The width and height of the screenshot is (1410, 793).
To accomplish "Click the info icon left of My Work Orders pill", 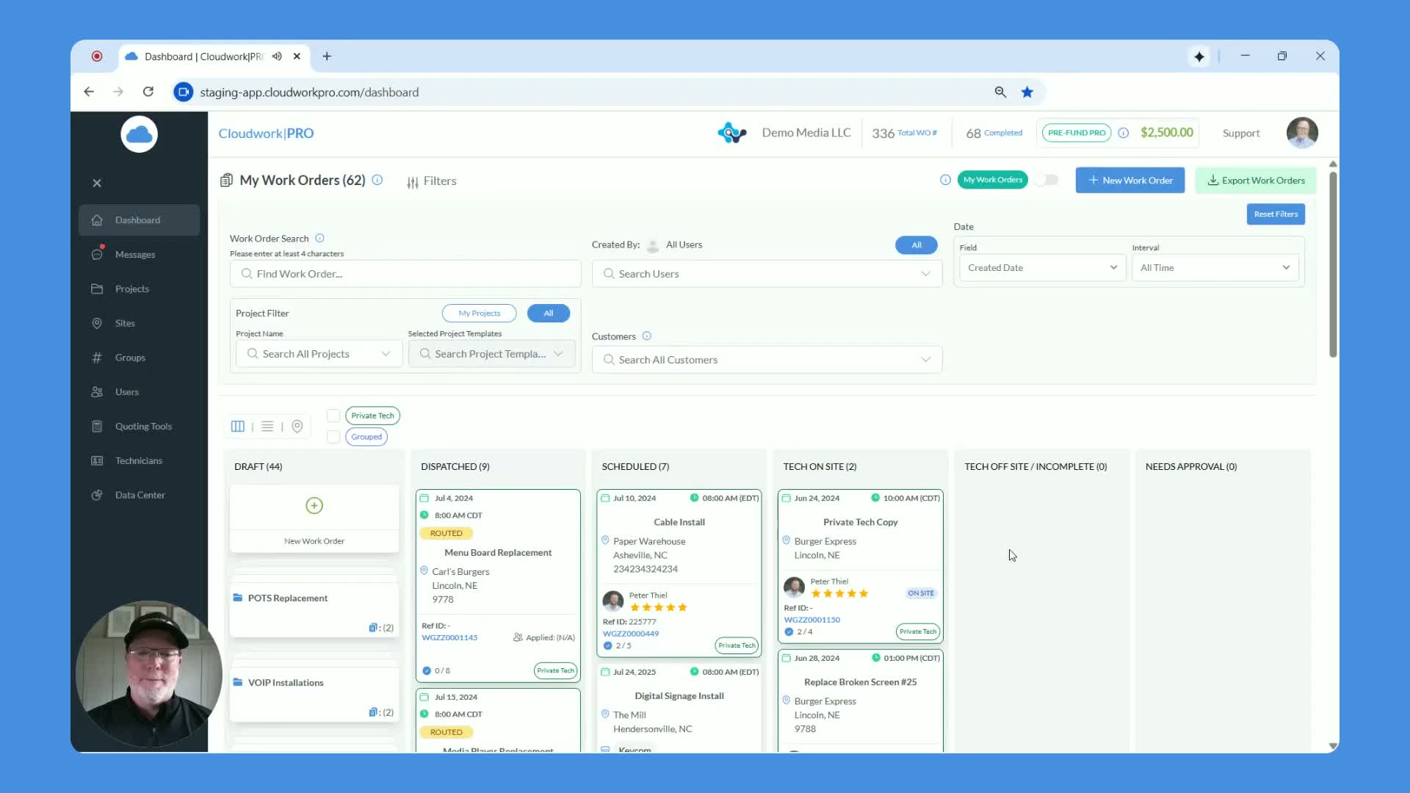I will click(946, 180).
